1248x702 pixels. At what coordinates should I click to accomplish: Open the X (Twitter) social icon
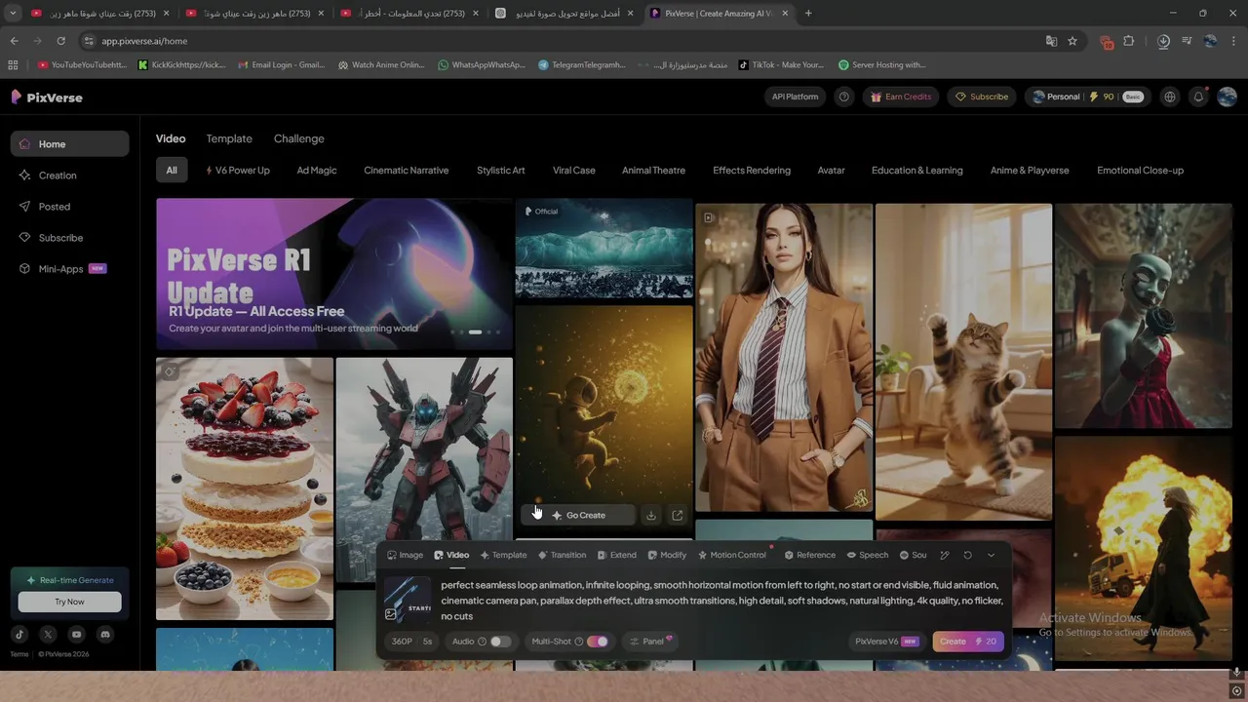48,635
